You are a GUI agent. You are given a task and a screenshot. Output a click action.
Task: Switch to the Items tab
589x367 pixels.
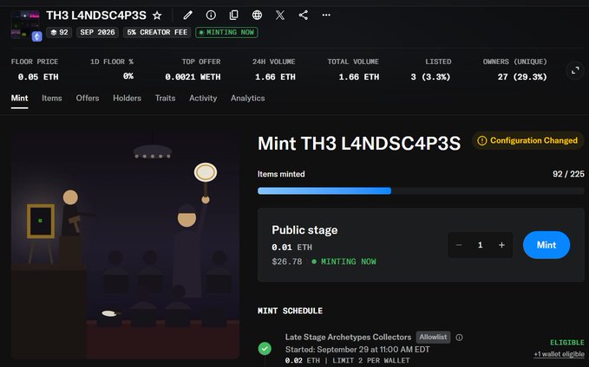coord(52,98)
